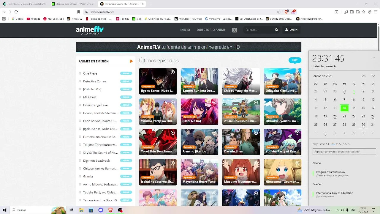Image resolution: width=380 pixels, height=214 pixels.
Task: Open the share icon in the address bar
Action: (279, 12)
